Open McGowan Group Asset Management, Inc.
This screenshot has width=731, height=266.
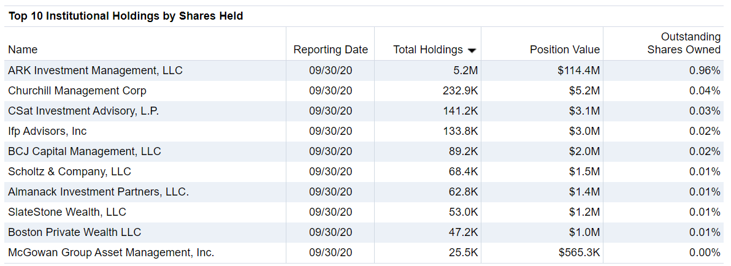pos(111,253)
